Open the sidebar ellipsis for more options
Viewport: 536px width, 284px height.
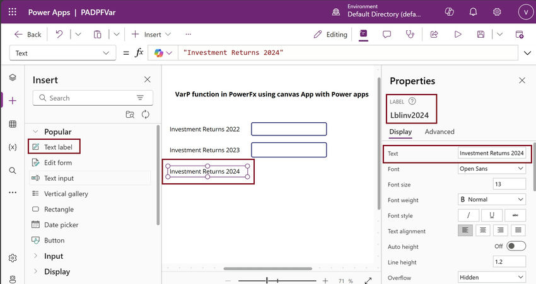[13, 193]
